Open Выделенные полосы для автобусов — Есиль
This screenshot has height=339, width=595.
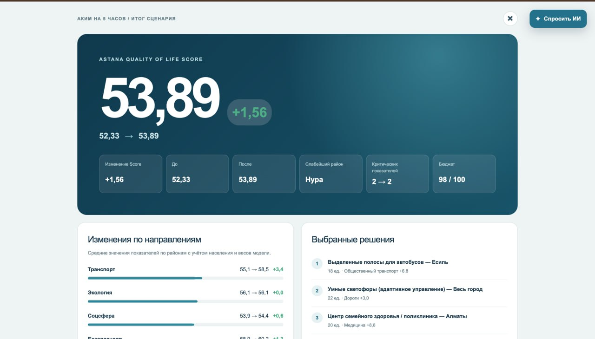point(388,262)
